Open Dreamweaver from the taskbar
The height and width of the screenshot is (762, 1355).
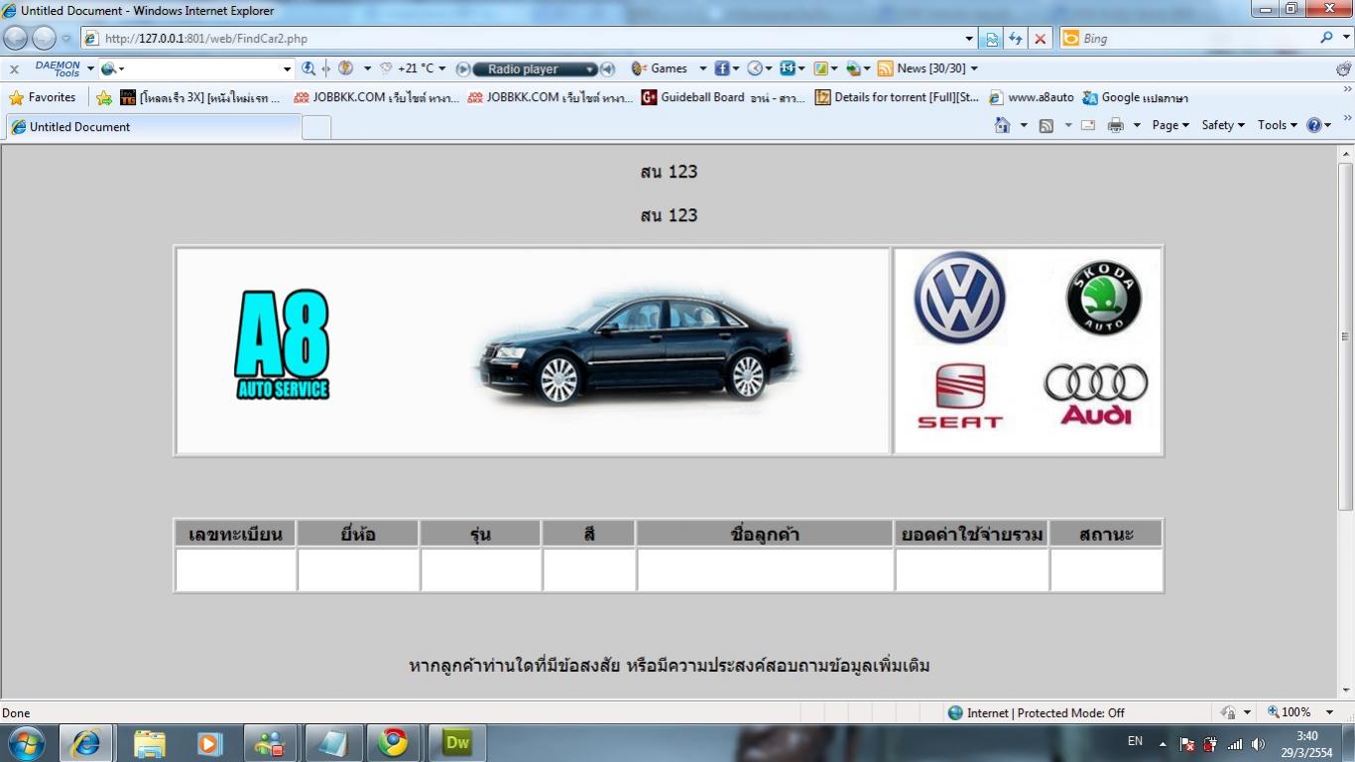click(456, 742)
